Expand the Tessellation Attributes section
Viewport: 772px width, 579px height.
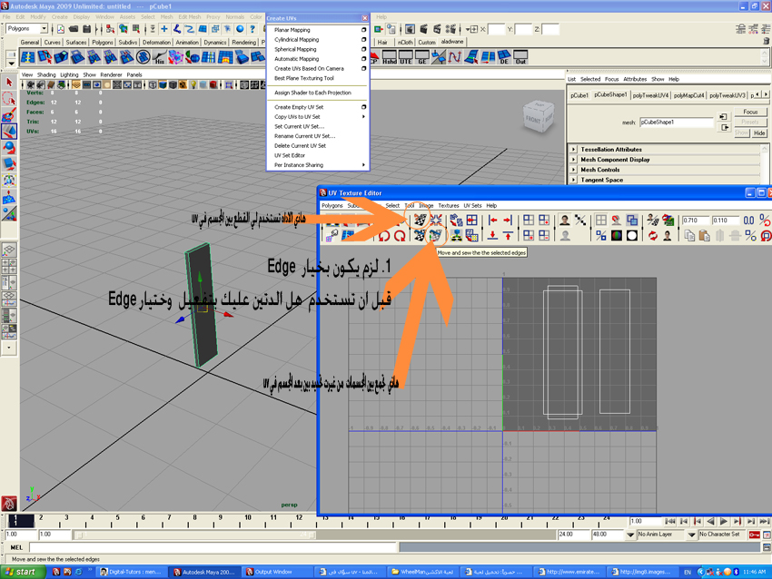coord(573,149)
